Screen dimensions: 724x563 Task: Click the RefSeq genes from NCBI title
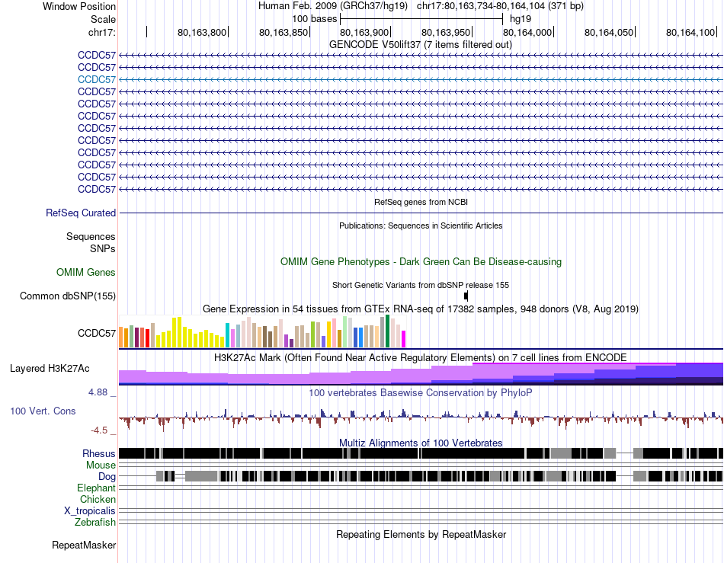(421, 202)
